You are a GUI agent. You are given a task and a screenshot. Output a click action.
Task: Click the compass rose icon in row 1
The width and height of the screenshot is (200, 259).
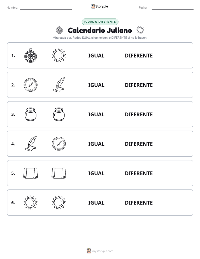pyautogui.click(x=31, y=55)
